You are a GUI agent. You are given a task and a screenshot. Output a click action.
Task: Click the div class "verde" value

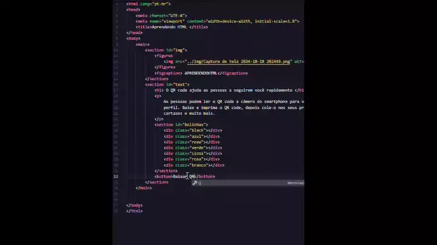(x=198, y=148)
